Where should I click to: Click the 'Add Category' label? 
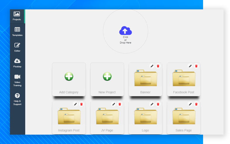point(69,92)
